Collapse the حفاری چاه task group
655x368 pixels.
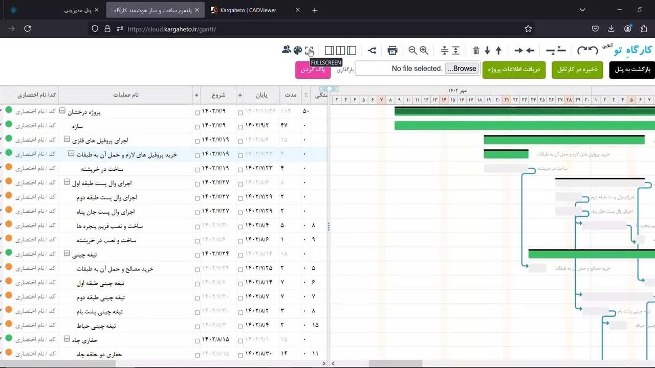point(67,339)
